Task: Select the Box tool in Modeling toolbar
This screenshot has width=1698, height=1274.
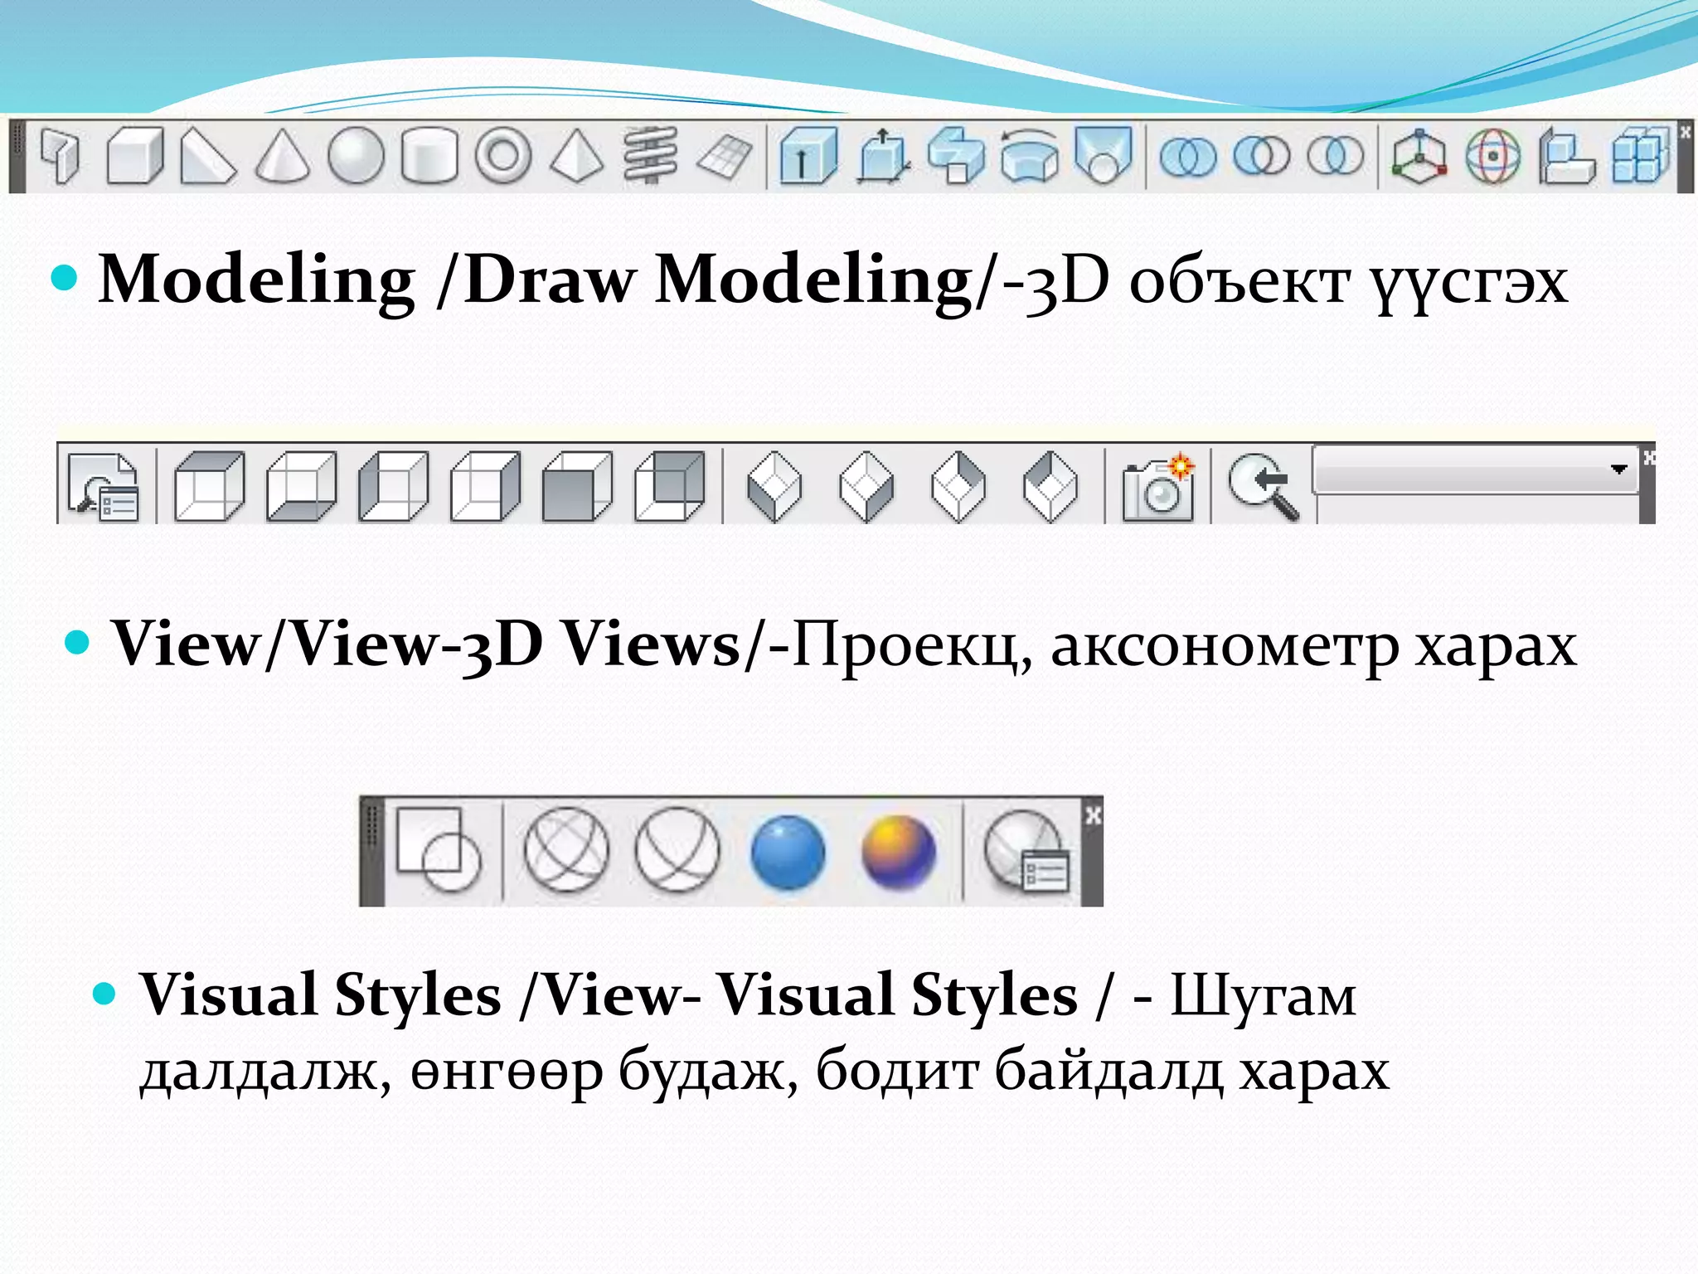Action: [134, 156]
